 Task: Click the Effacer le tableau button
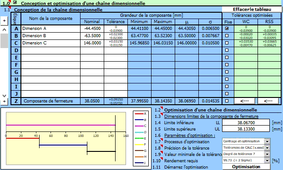(252, 9)
